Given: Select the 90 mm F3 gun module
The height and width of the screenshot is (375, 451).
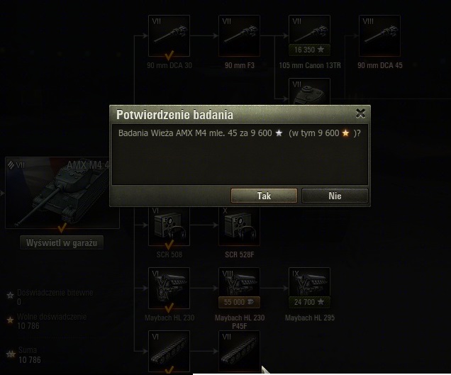Looking at the screenshot, I should 239,36.
